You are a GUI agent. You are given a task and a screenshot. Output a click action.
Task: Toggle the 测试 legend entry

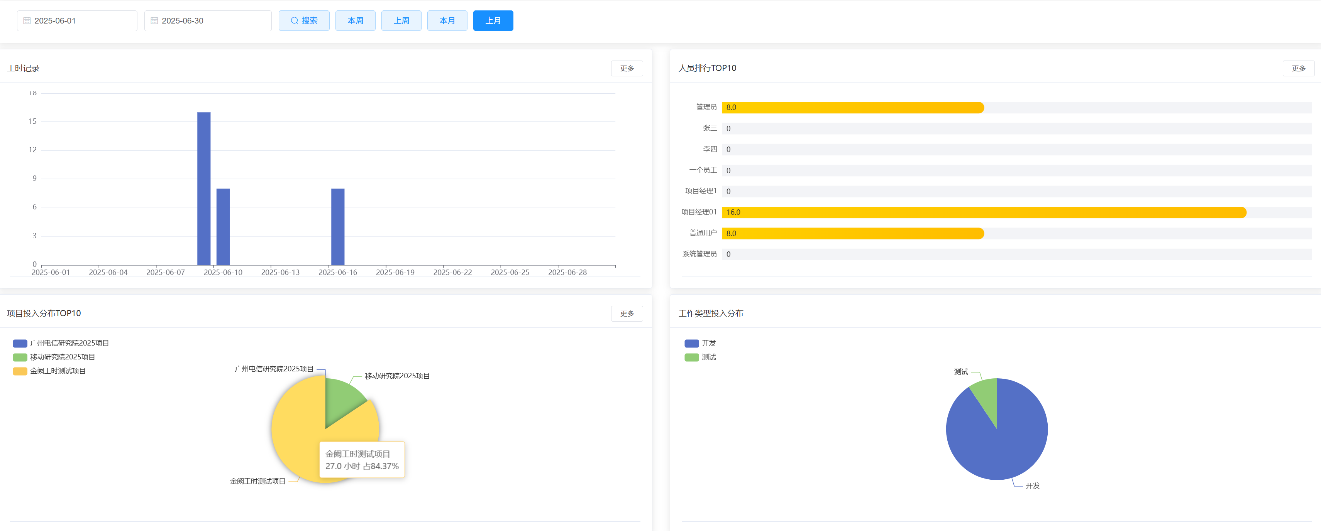click(x=700, y=357)
